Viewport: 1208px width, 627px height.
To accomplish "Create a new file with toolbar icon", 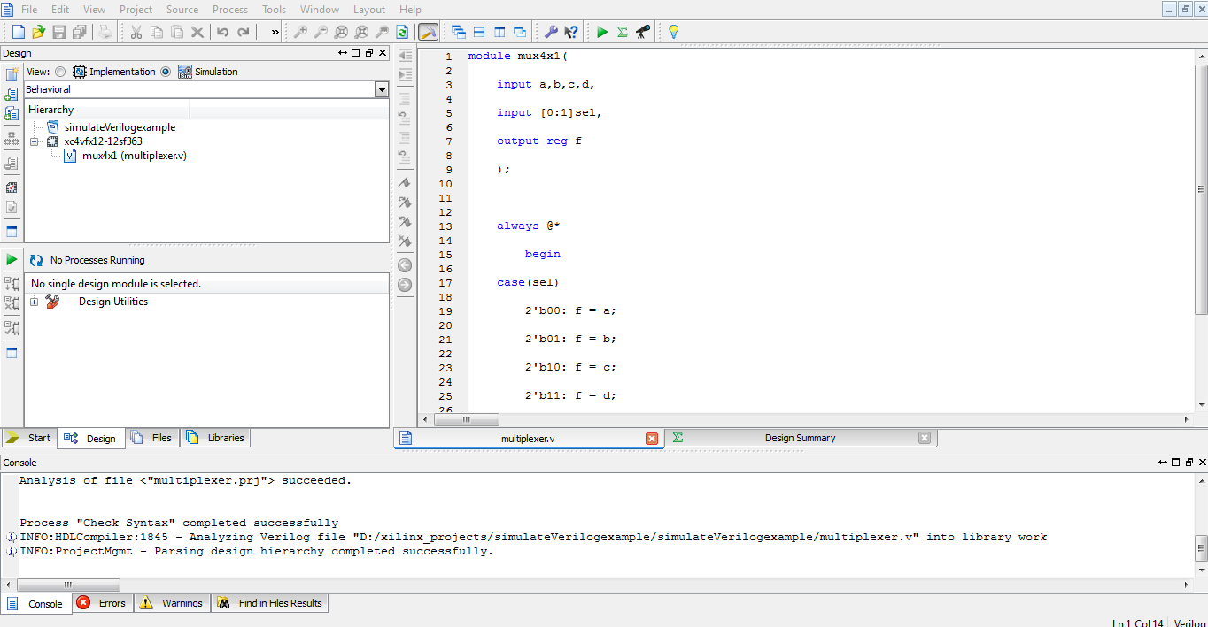I will tap(18, 32).
